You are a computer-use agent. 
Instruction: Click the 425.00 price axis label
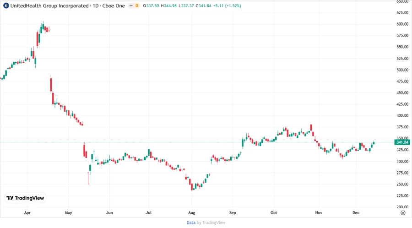coord(402,104)
